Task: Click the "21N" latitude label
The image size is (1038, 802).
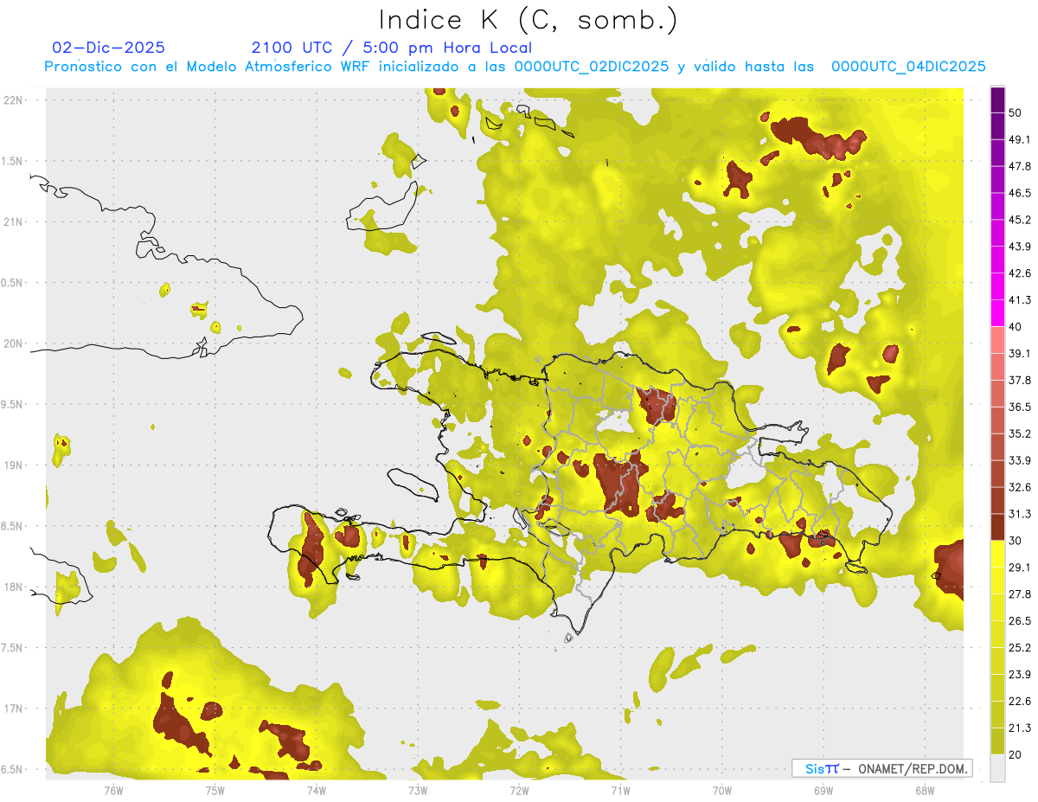Action: point(15,221)
